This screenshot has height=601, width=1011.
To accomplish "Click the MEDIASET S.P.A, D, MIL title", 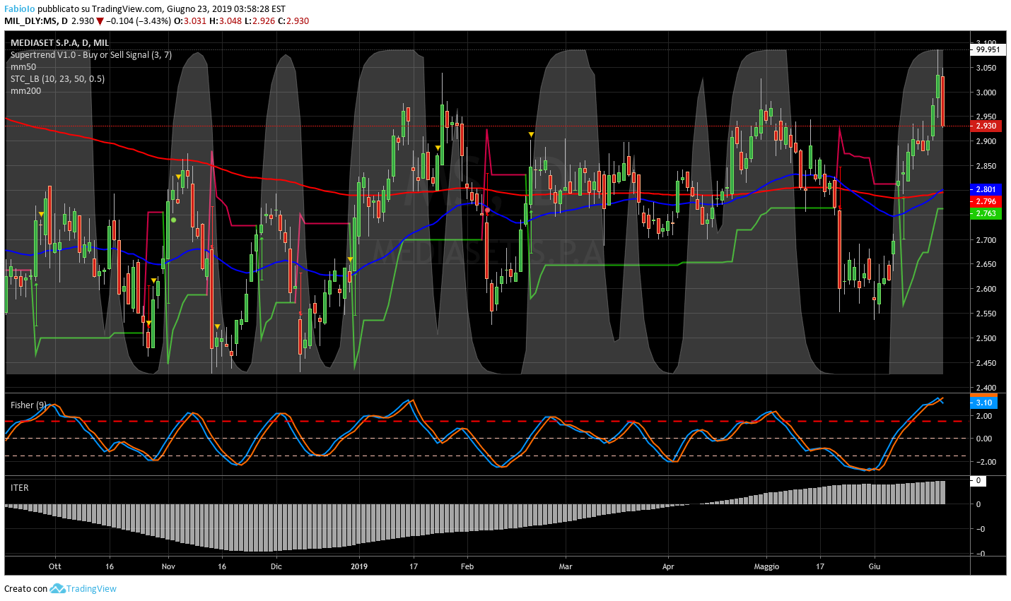I will [x=60, y=42].
